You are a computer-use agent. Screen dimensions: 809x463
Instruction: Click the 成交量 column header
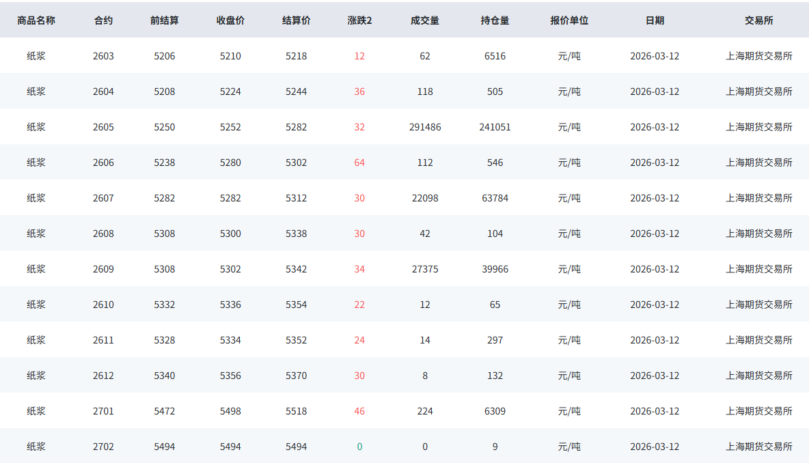(x=425, y=20)
